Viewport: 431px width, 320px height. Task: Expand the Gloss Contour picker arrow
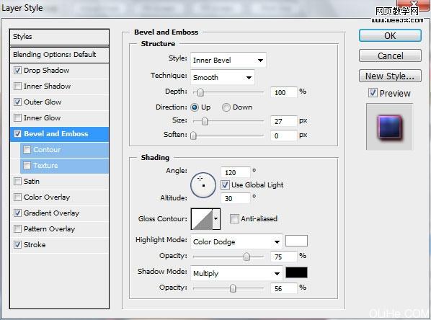[216, 219]
